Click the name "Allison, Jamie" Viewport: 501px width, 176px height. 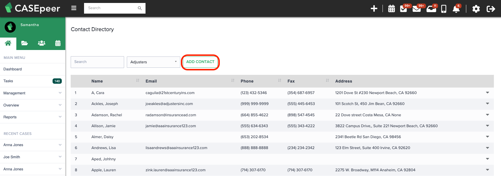click(103, 126)
